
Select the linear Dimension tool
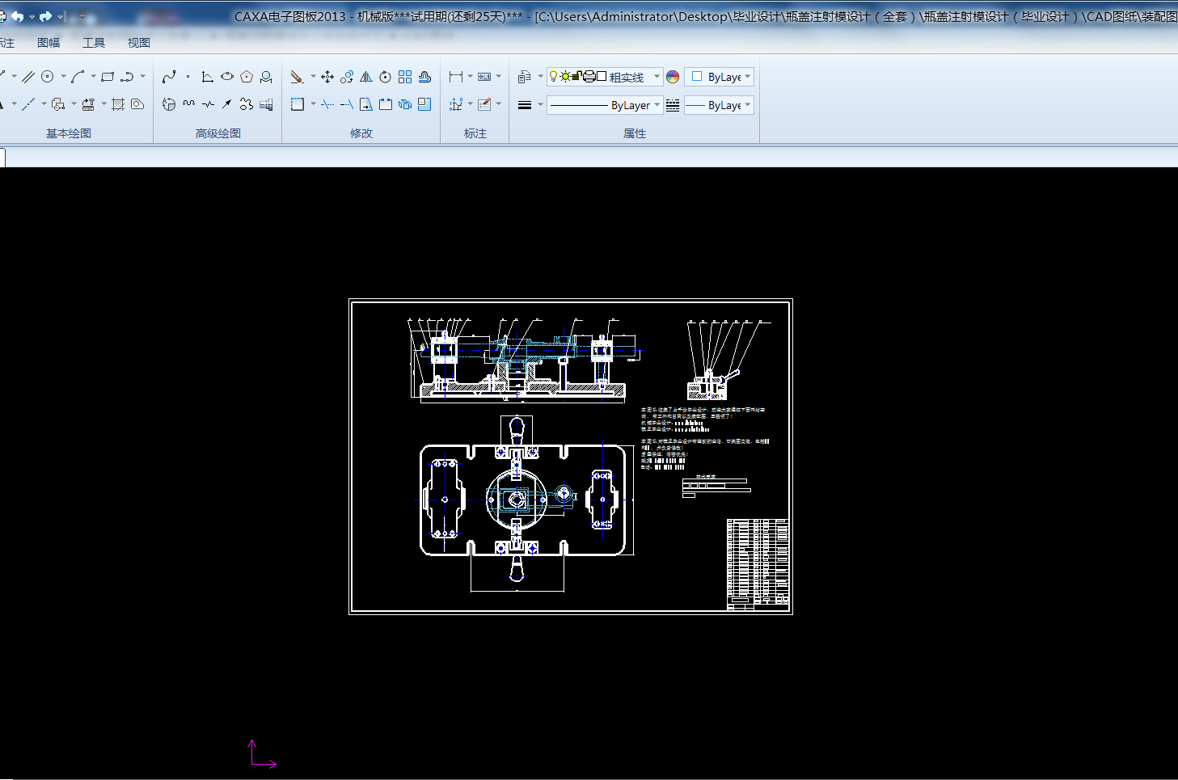(456, 77)
